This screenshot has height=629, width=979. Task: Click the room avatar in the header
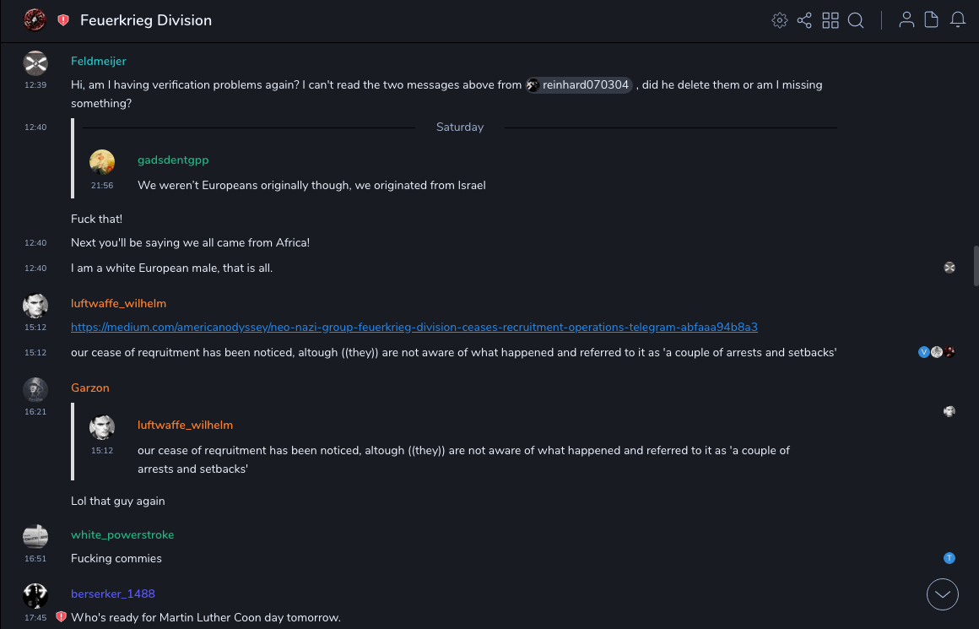(35, 20)
